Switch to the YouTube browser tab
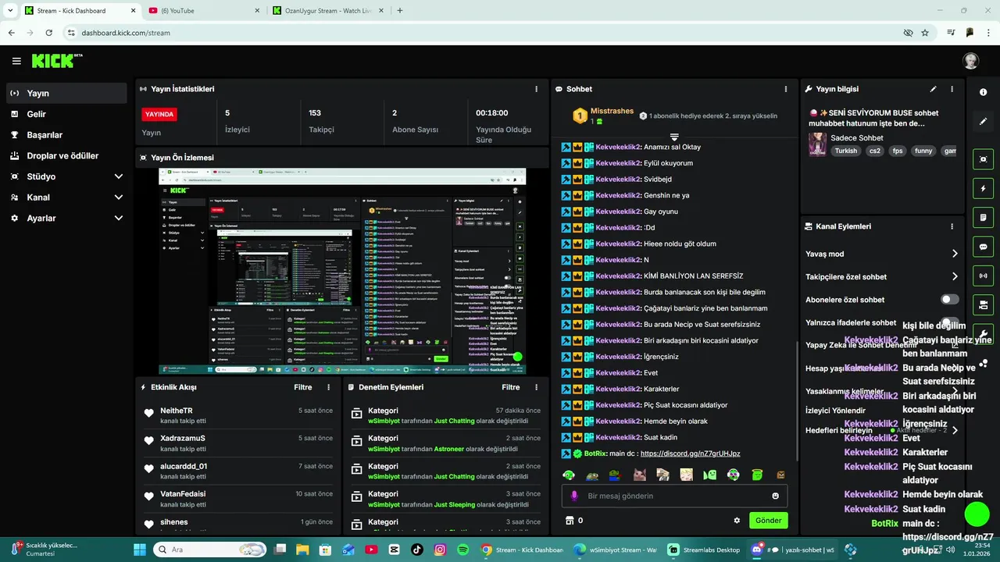The width and height of the screenshot is (1000, 562). pyautogui.click(x=205, y=10)
